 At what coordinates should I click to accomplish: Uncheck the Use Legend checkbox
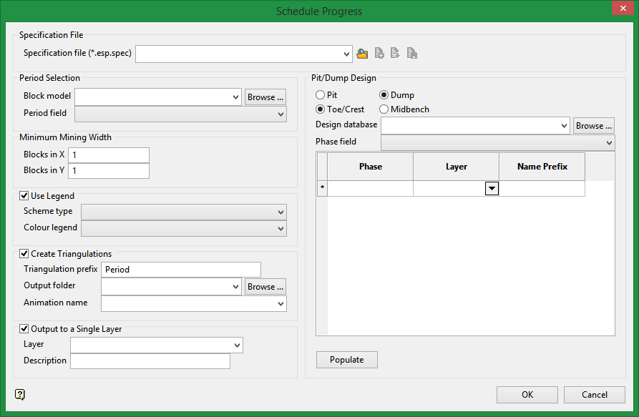tap(24, 196)
